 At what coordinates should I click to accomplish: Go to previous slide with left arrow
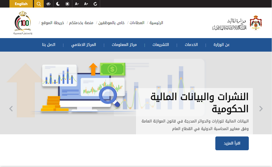pyautogui.click(x=11, y=109)
